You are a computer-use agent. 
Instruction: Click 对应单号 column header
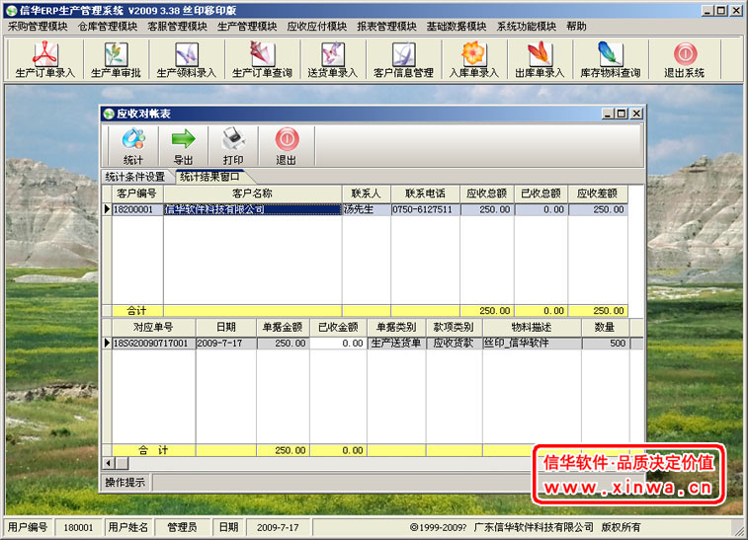[153, 328]
